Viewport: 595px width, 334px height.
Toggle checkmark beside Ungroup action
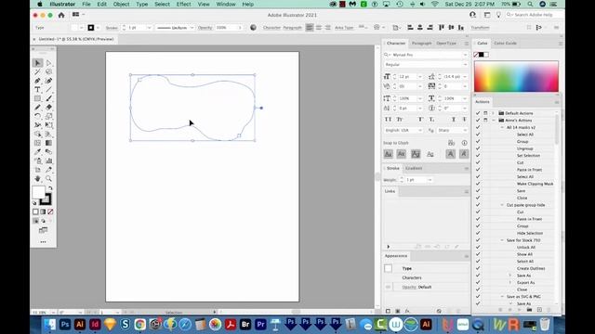(x=478, y=148)
